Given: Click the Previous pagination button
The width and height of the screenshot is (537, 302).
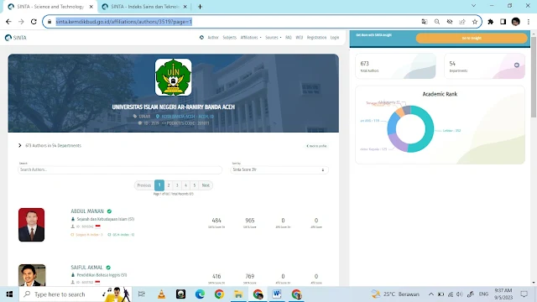Looking at the screenshot, I should pos(143,185).
